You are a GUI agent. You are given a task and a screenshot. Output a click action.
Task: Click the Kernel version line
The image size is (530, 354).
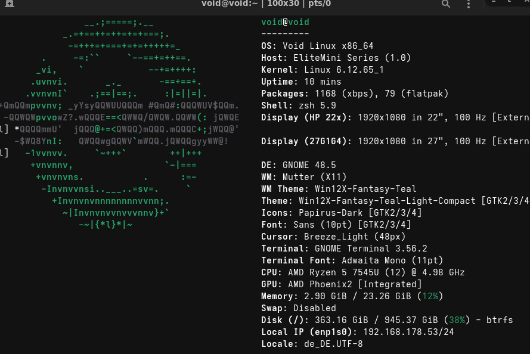pyautogui.click(x=323, y=70)
